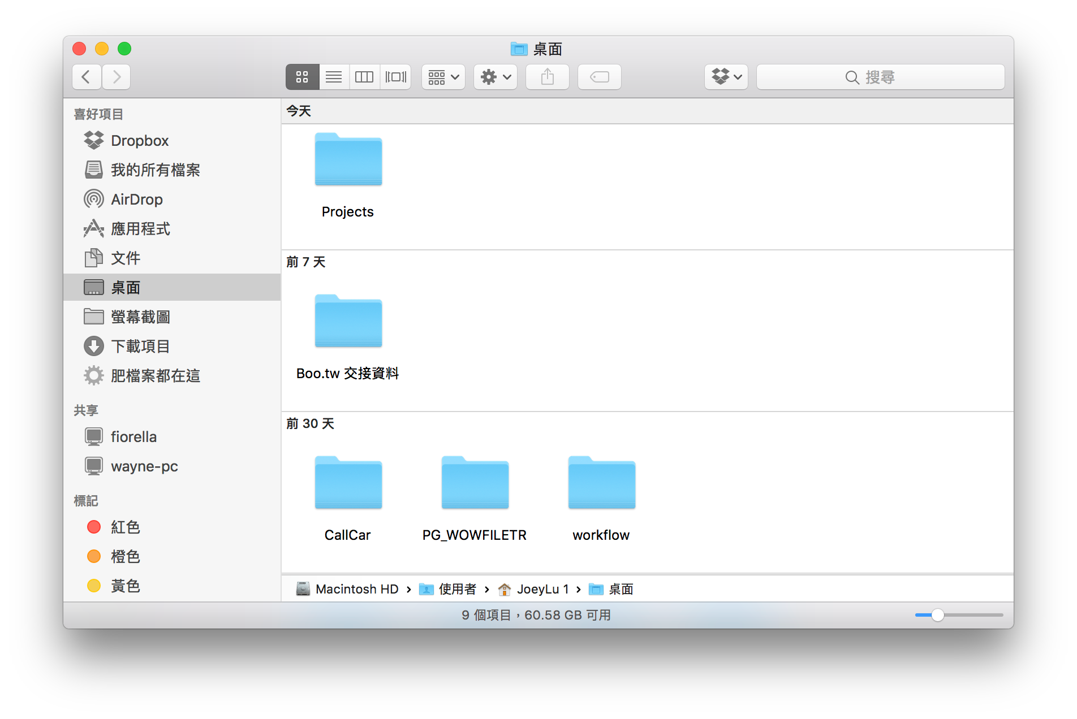This screenshot has height=719, width=1077.
Task: Select the 紅色 red tag
Action: click(172, 527)
